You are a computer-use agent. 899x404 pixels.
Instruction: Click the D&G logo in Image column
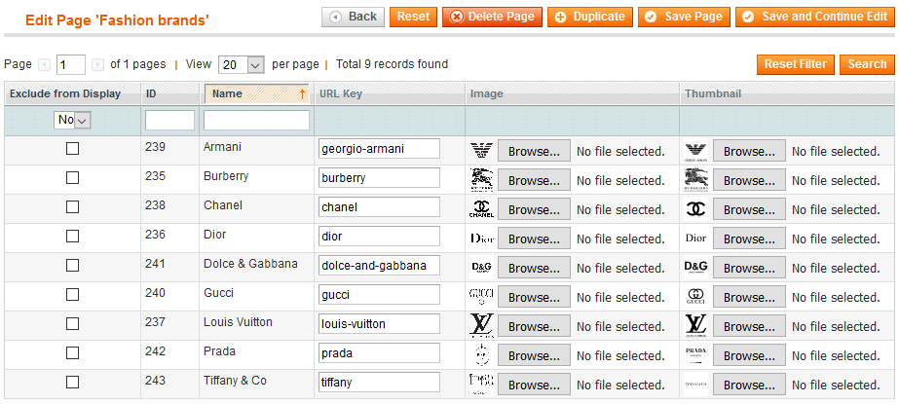(481, 268)
